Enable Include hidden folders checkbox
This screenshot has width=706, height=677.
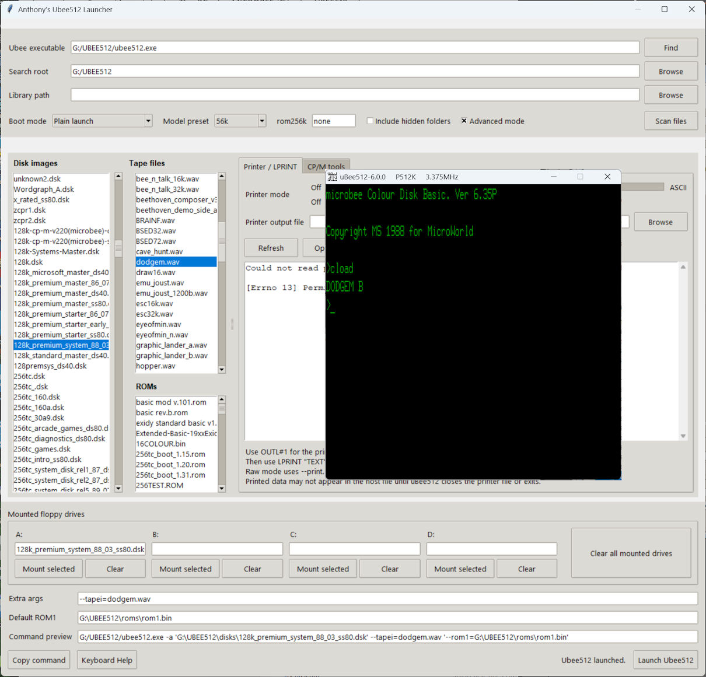tap(370, 121)
